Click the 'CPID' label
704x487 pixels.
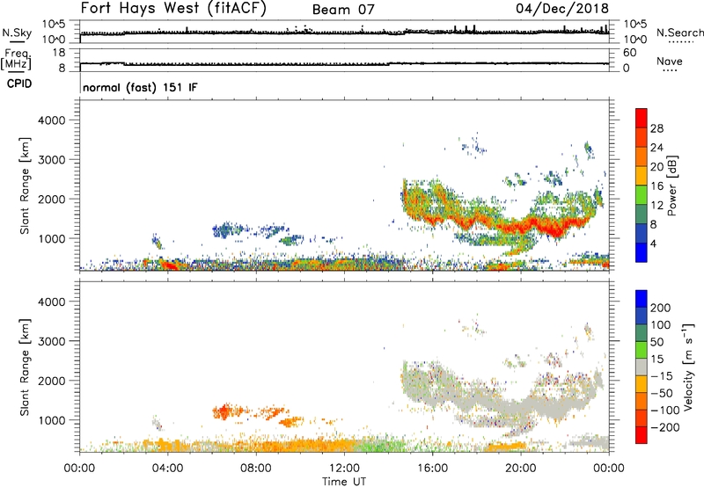coord(19,84)
